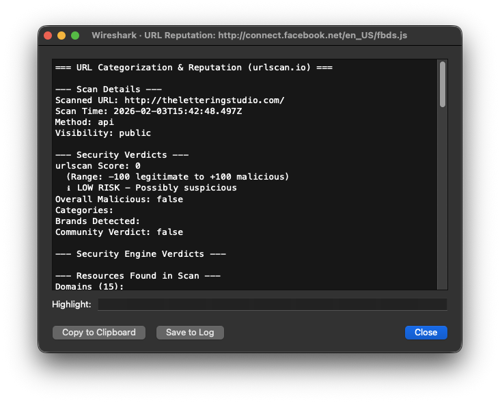The width and height of the screenshot is (500, 403).
Task: Click the 'Method: api' line
Action: [x=85, y=122]
